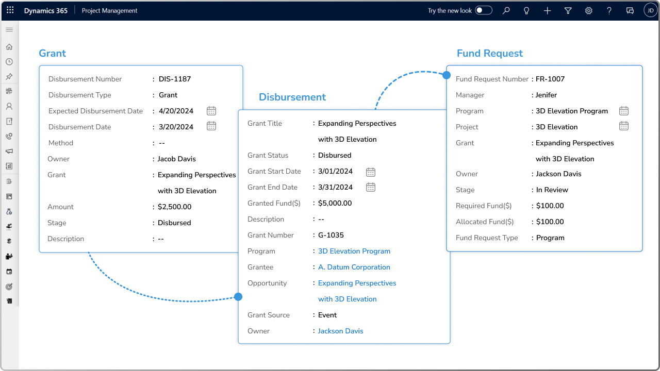Click the hand holding coin icon in sidebar
The height and width of the screenshot is (371, 660).
pyautogui.click(x=9, y=226)
